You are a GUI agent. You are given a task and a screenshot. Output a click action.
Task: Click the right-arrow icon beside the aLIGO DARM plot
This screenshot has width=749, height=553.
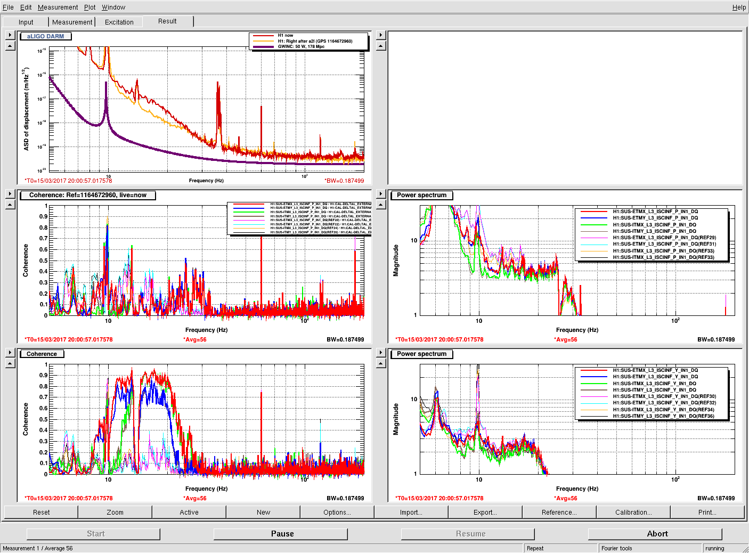click(10, 35)
